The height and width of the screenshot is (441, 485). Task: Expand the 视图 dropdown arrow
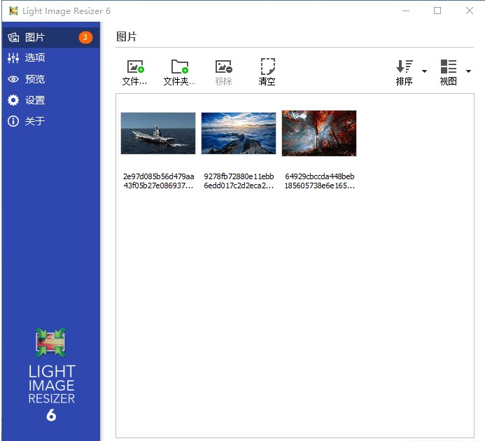(468, 71)
